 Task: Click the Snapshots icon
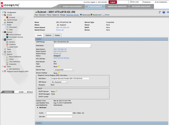pos(7,64)
